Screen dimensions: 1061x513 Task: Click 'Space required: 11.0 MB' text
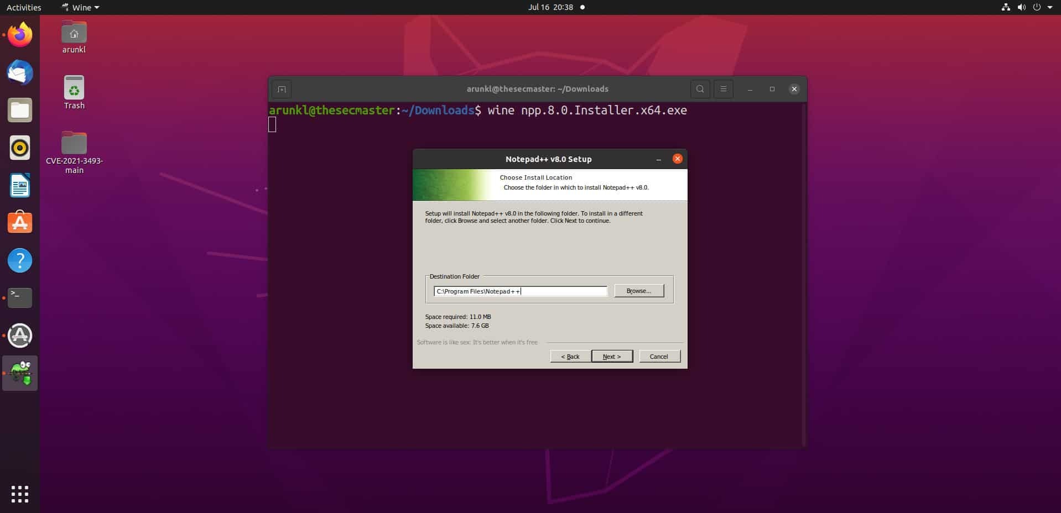coord(458,317)
